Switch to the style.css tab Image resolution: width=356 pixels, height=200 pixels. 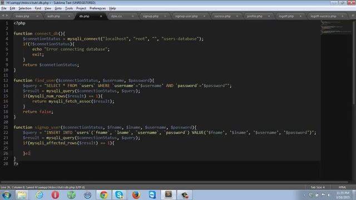pyautogui.click(x=116, y=16)
